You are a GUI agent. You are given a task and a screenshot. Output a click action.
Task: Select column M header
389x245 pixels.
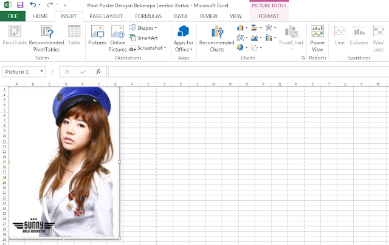213,84
